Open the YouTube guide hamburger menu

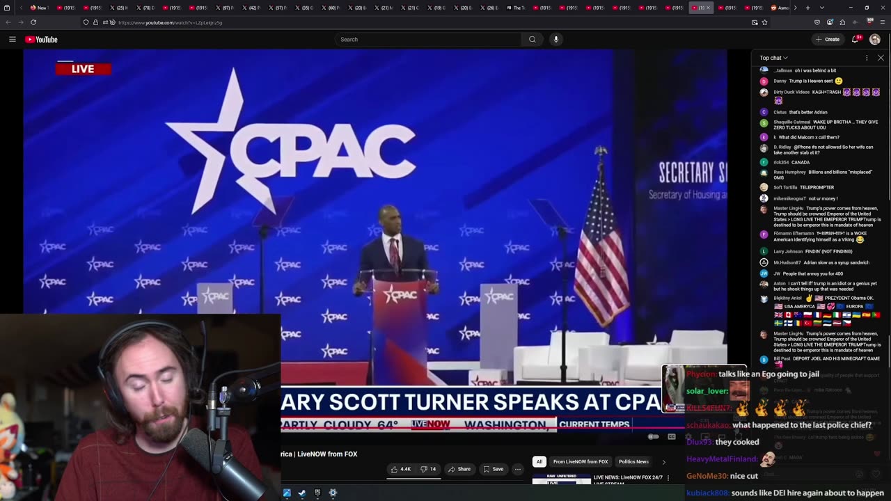(12, 39)
